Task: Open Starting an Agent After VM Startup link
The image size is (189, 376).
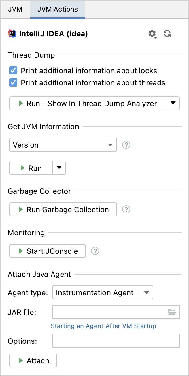Action: 103,326
